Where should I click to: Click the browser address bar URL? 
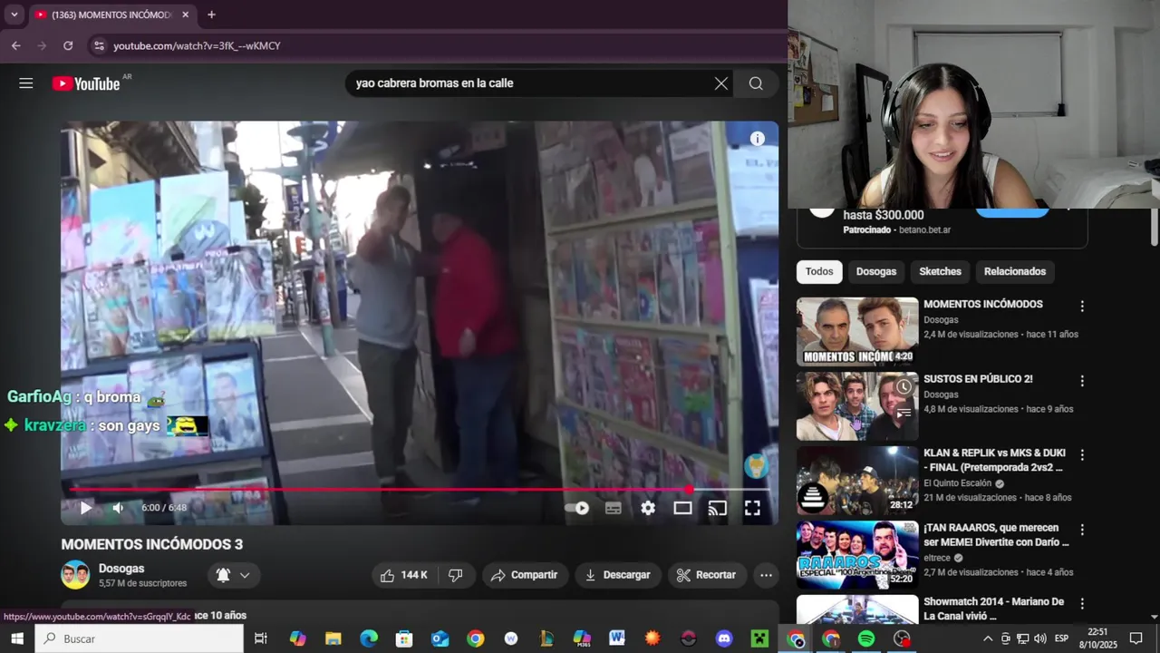[x=197, y=45]
